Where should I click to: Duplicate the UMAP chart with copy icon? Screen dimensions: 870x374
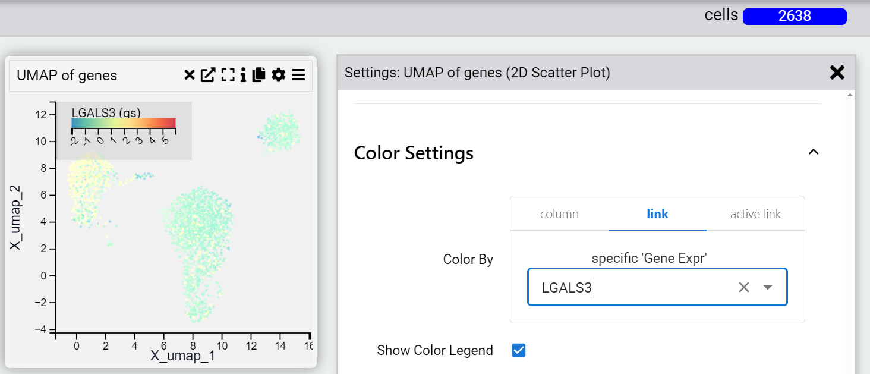[259, 75]
